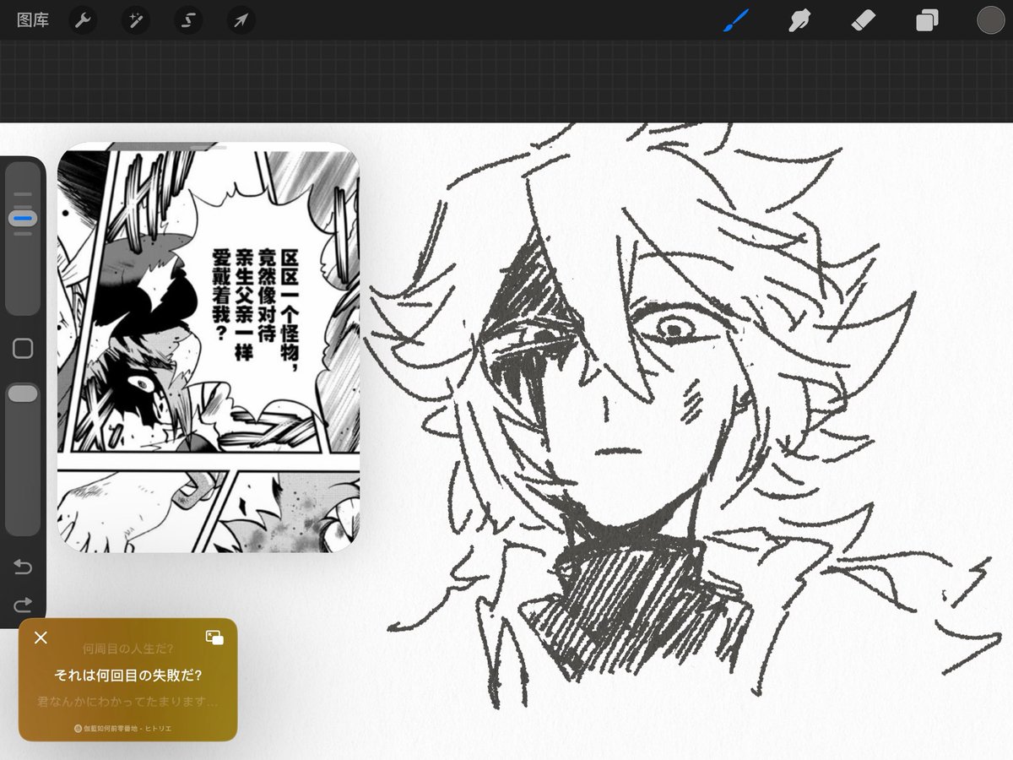Tap the square Modify button on sidebar
Screen dimensions: 1013x760
[x=23, y=349]
